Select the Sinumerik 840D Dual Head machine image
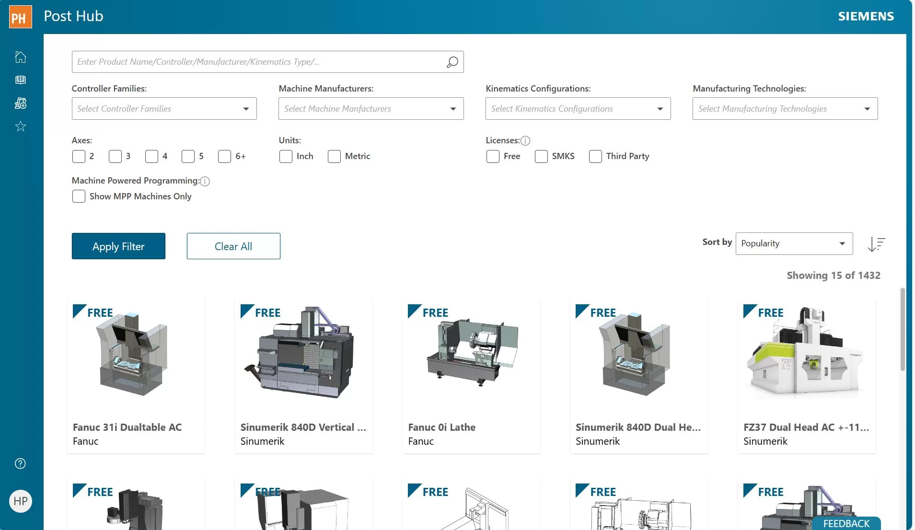 tap(636, 355)
